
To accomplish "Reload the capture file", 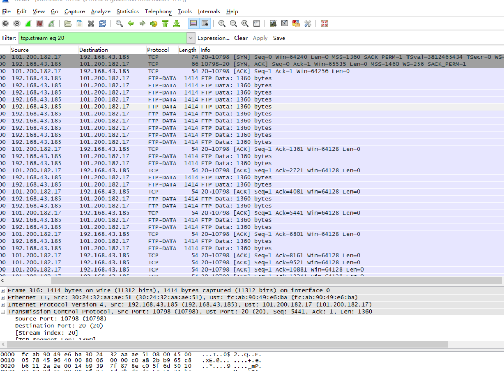I will tap(103, 23).
